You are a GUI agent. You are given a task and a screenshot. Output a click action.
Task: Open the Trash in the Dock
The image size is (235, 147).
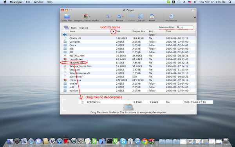pos(226,141)
